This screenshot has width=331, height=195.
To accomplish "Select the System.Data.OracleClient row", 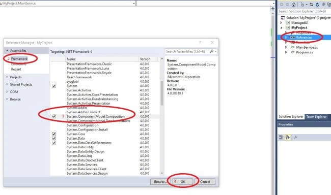I will [x=104, y=160].
